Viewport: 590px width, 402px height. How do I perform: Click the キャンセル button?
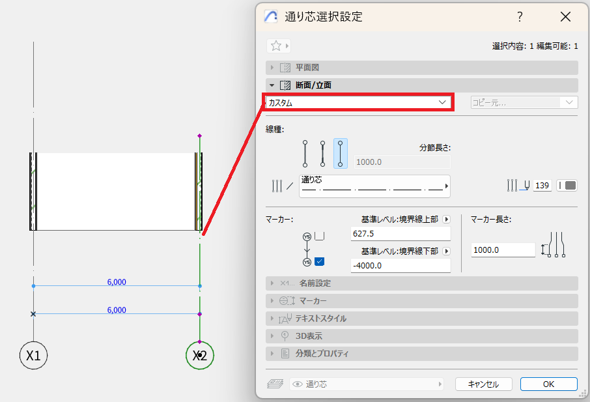point(483,384)
